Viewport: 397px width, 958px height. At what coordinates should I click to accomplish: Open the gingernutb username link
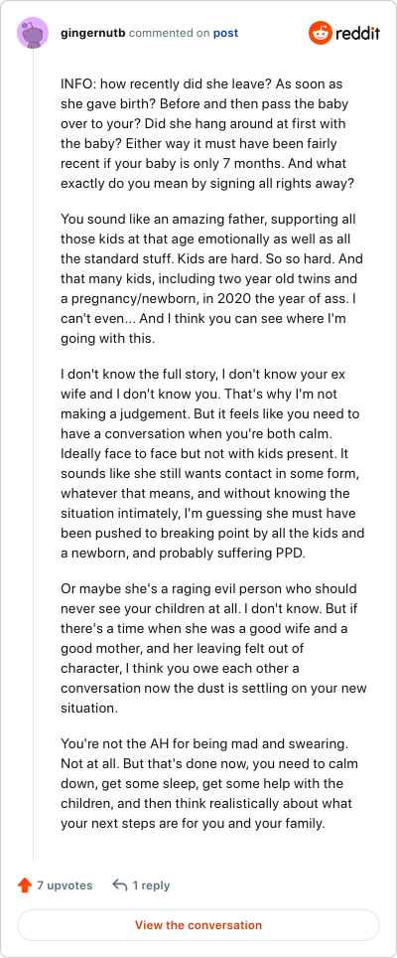click(x=93, y=33)
